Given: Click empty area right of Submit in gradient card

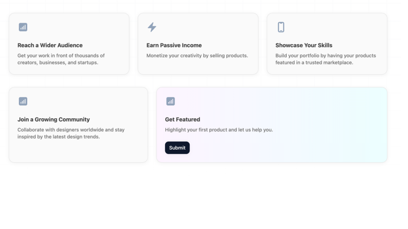Looking at the screenshot, I should [x=279, y=148].
